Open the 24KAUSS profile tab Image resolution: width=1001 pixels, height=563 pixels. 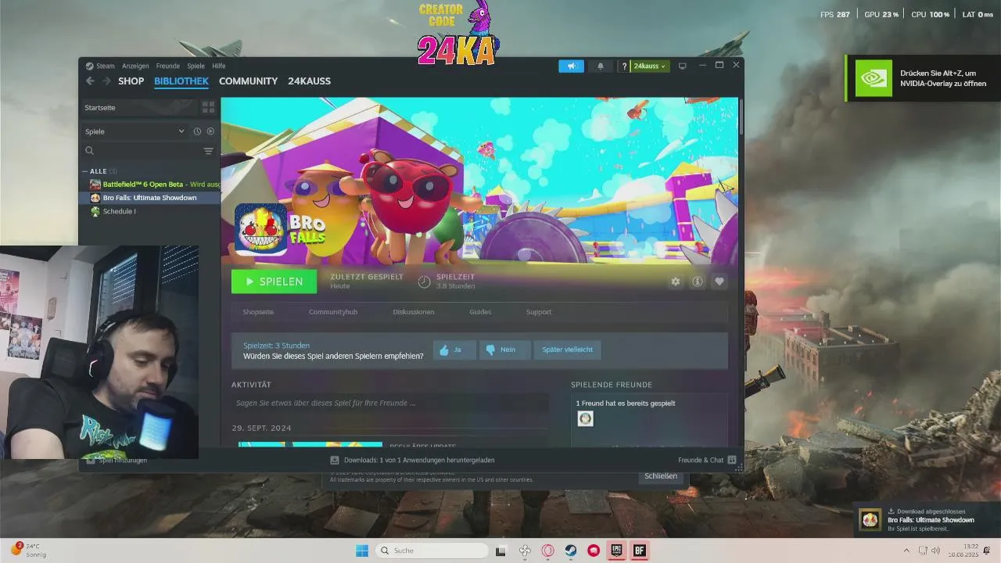[x=309, y=81]
